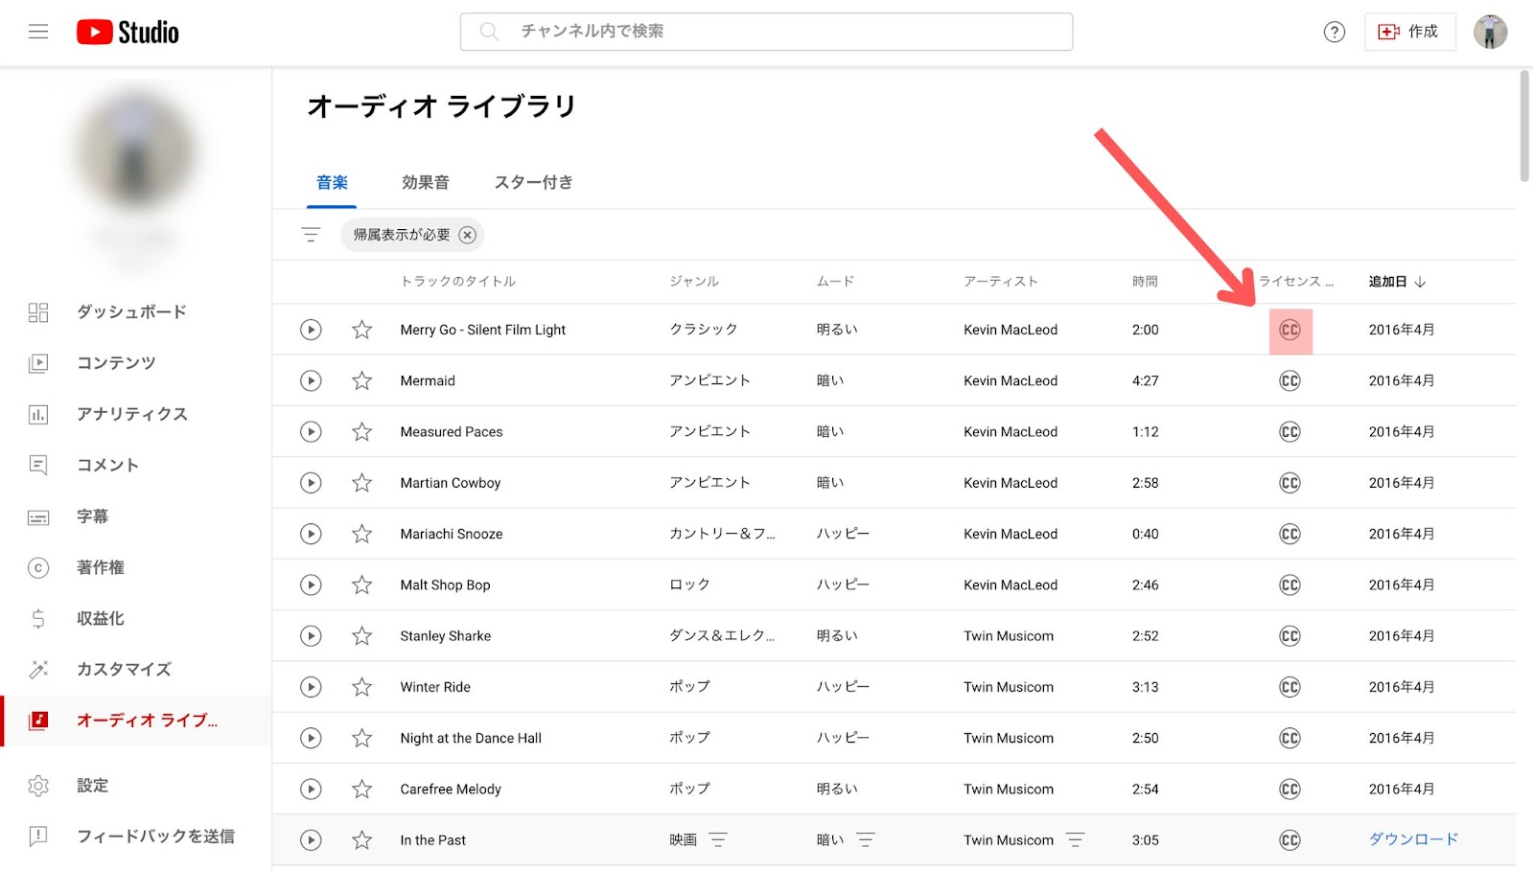Click CC license icon for Merry Go
Viewport: 1534px width, 871px height.
(x=1290, y=330)
